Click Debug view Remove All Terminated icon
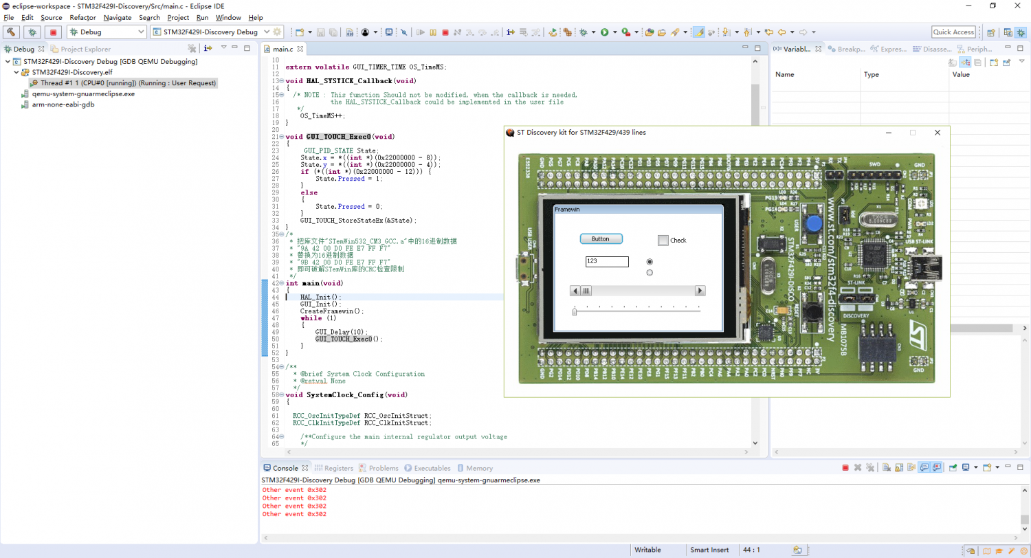 coord(192,48)
